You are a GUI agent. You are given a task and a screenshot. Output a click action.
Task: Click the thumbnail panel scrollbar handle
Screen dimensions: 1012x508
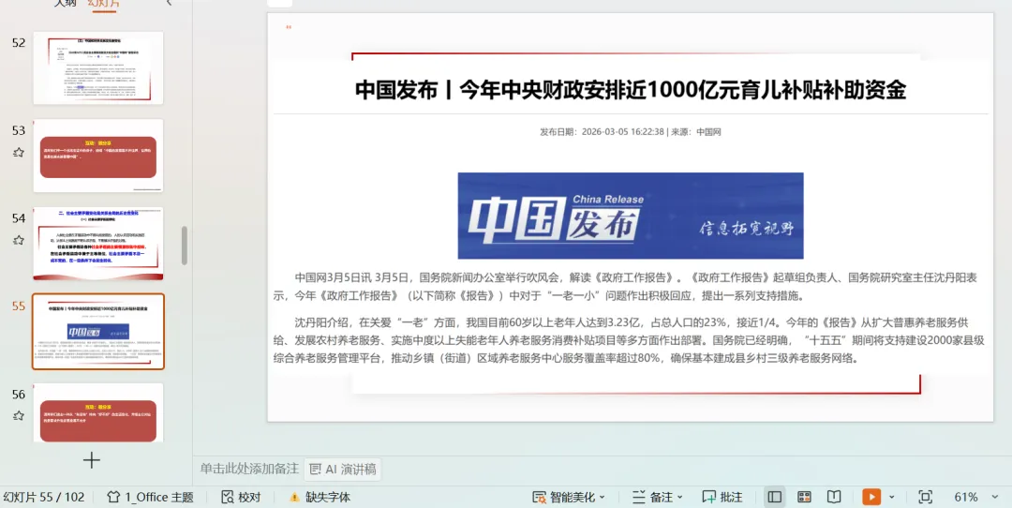pyautogui.click(x=185, y=246)
